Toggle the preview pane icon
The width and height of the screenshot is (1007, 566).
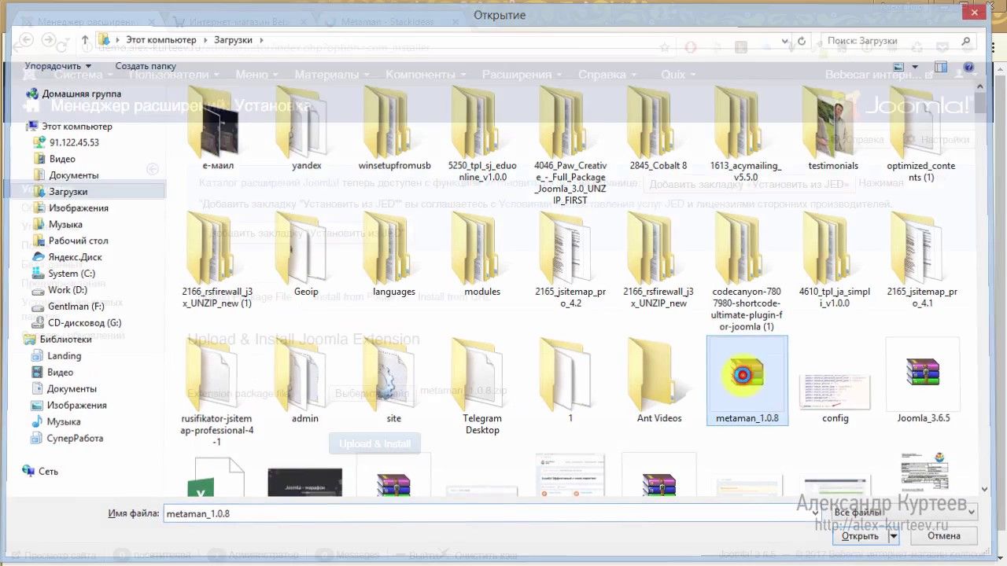tap(941, 67)
